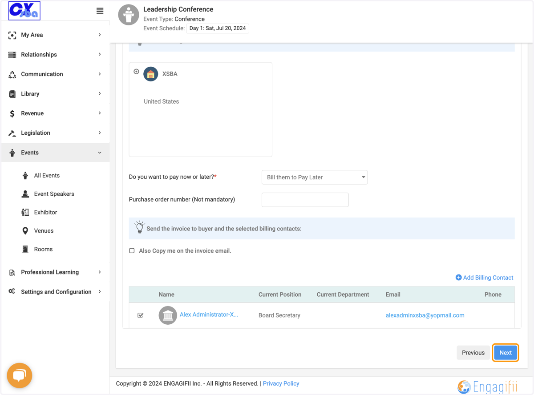This screenshot has height=395, width=534.
Task: Collapse sidebar with hamburger menu icon
Action: pyautogui.click(x=100, y=11)
